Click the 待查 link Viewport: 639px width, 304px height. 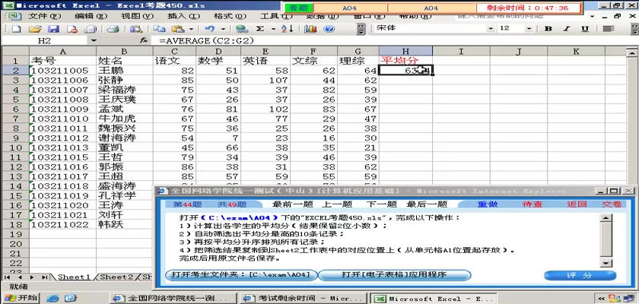[x=532, y=204]
